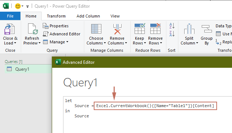
Task: Click the Close & Load icon
Action: click(x=9, y=29)
